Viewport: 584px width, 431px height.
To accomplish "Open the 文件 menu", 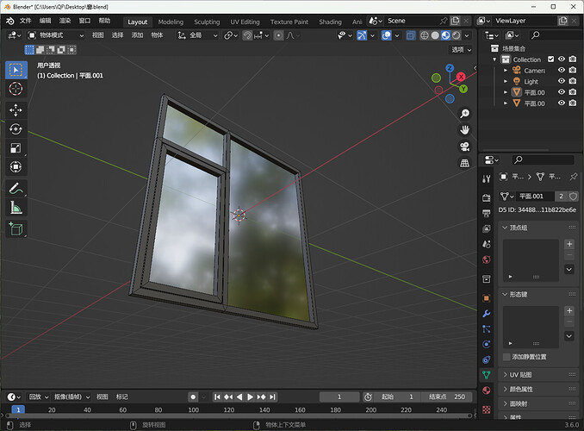I will point(25,21).
